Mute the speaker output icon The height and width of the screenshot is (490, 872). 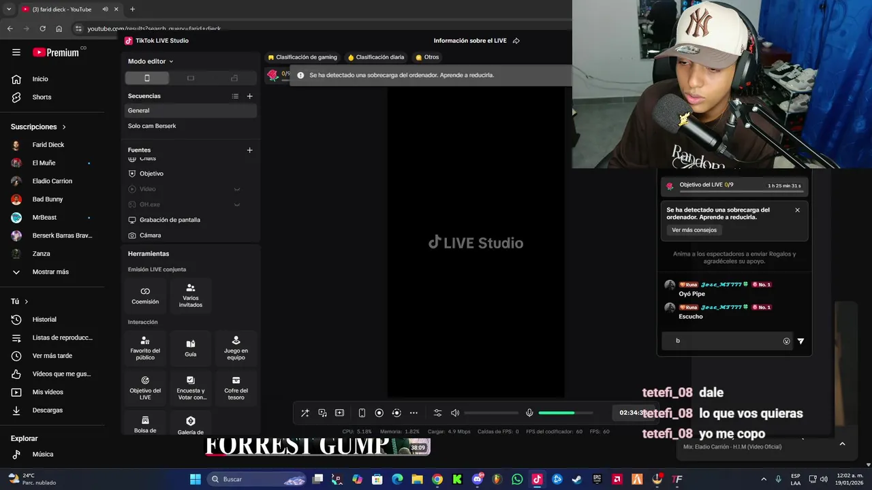tap(455, 413)
